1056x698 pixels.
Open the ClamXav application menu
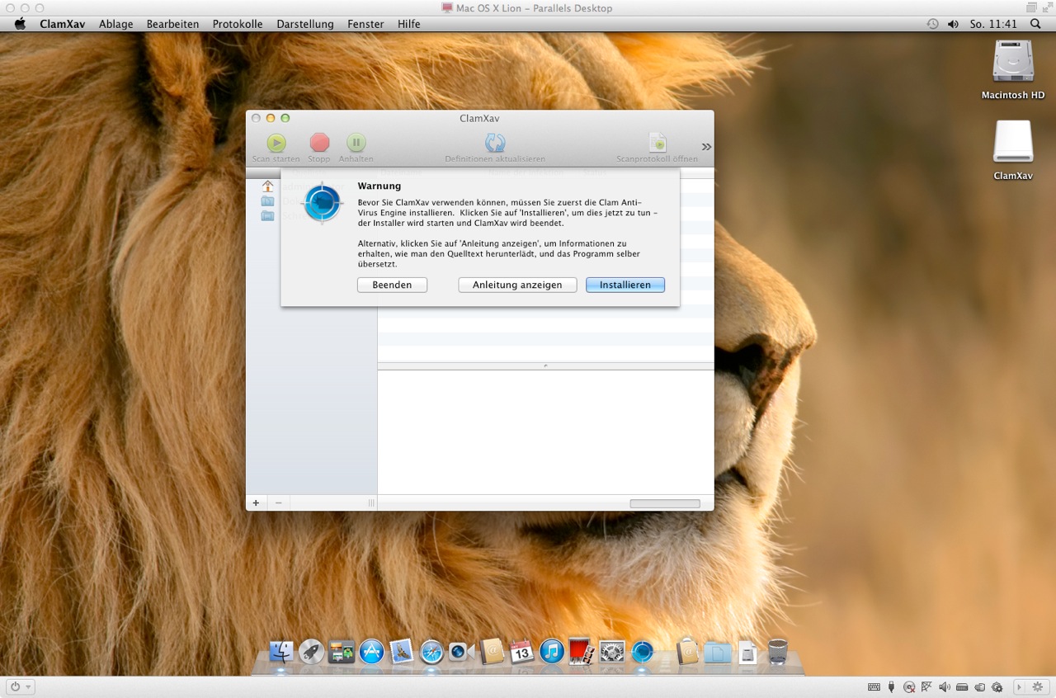click(63, 24)
